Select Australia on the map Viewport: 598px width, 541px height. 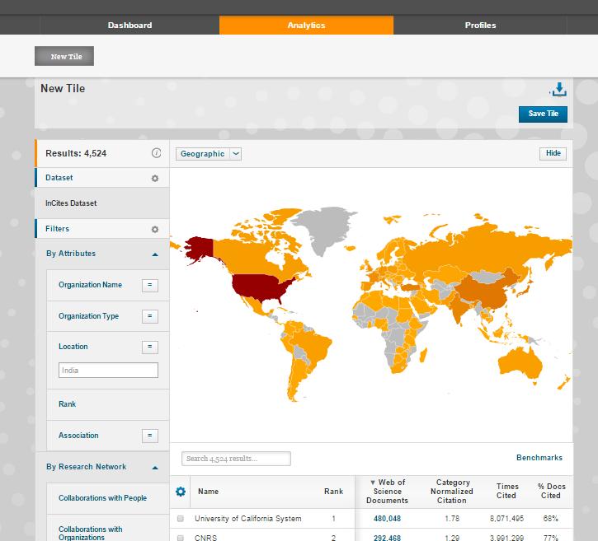[520, 363]
